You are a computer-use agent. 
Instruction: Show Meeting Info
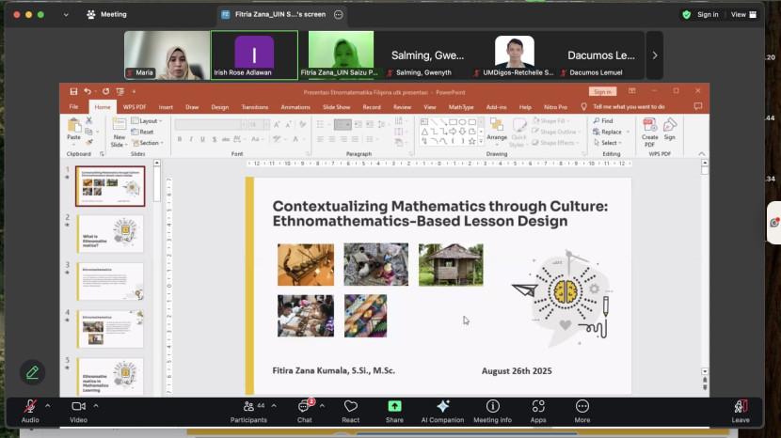coord(492,407)
